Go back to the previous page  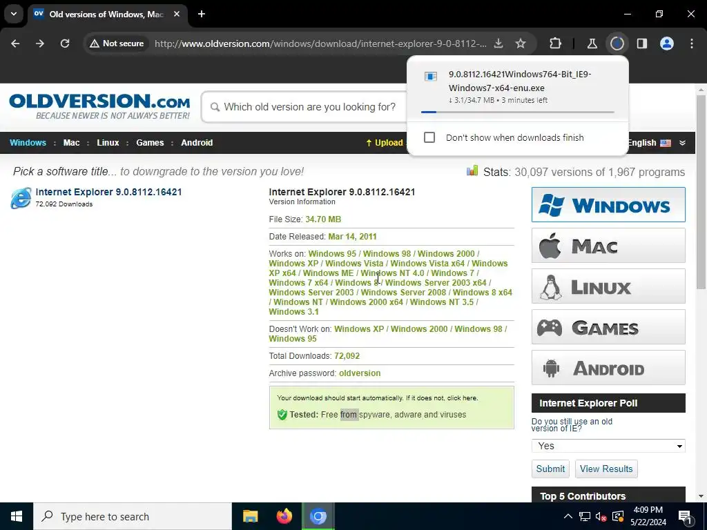15,43
